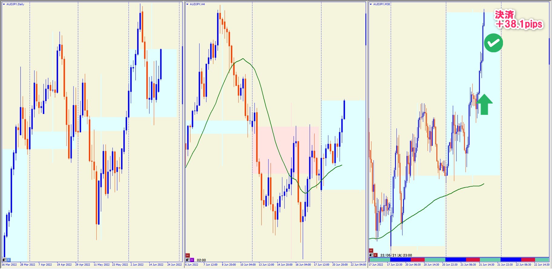This screenshot has height=269, width=552.
Task: Click the AUDJPY,M30 chart title label
Action: click(x=381, y=4)
